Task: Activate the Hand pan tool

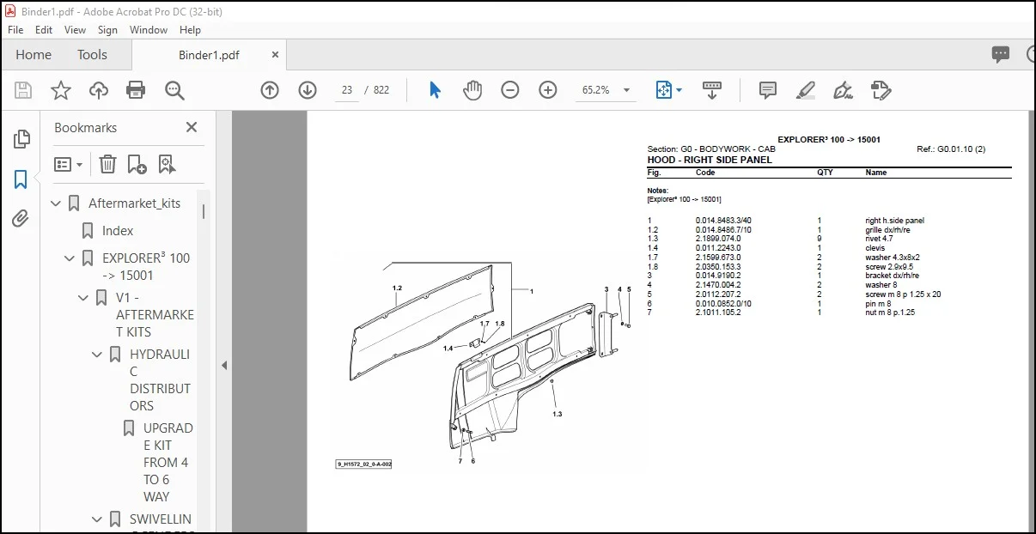Action: point(472,90)
